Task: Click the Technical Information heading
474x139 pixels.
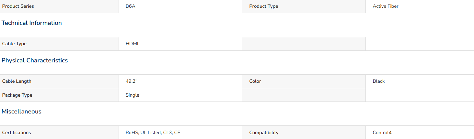Action: click(32, 23)
